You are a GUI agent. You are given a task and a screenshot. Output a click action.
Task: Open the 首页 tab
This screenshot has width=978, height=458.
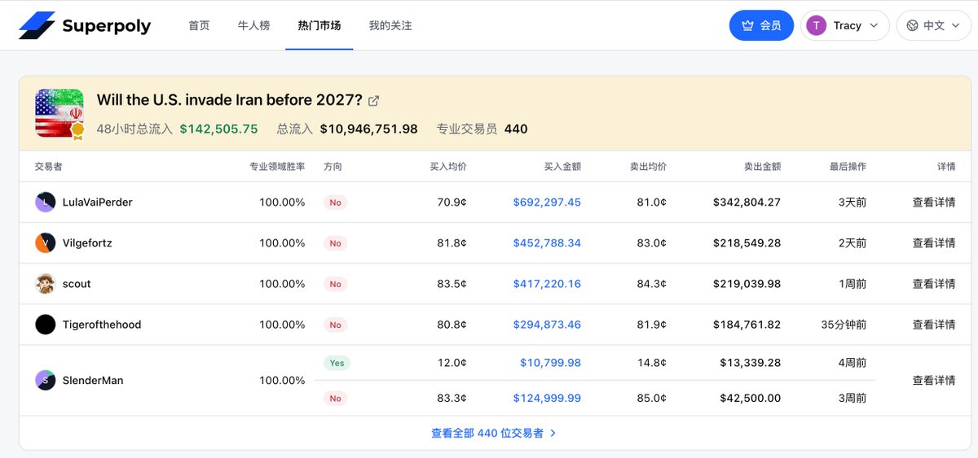tap(199, 25)
